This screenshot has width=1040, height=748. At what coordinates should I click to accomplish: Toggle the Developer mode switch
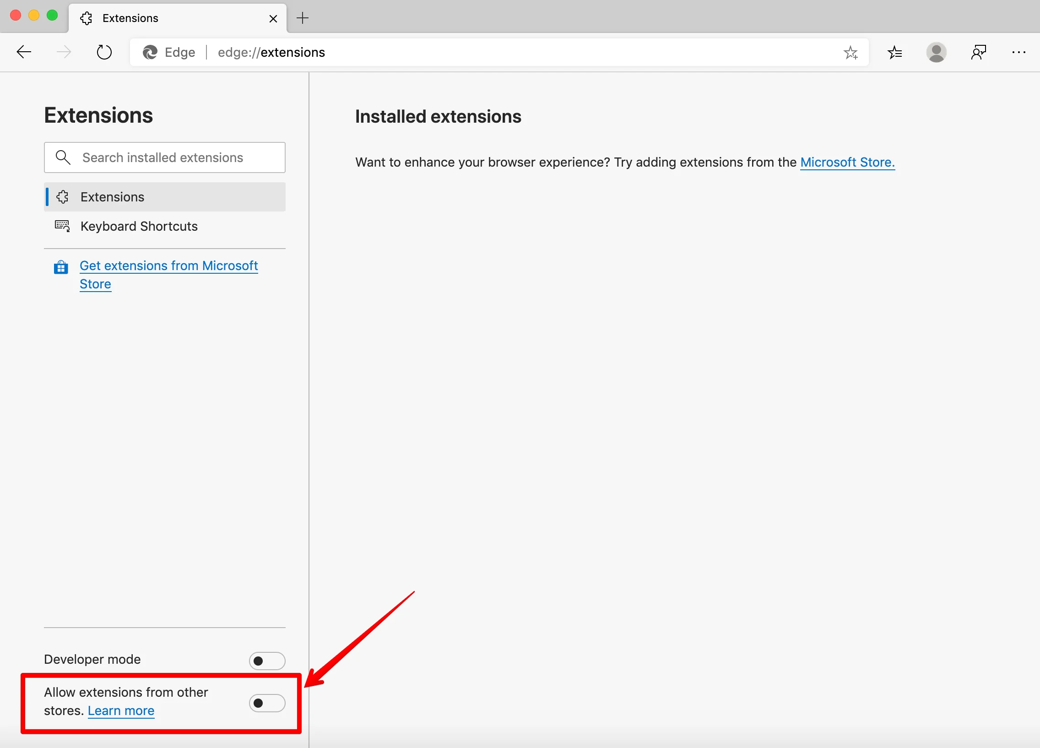pos(266,658)
